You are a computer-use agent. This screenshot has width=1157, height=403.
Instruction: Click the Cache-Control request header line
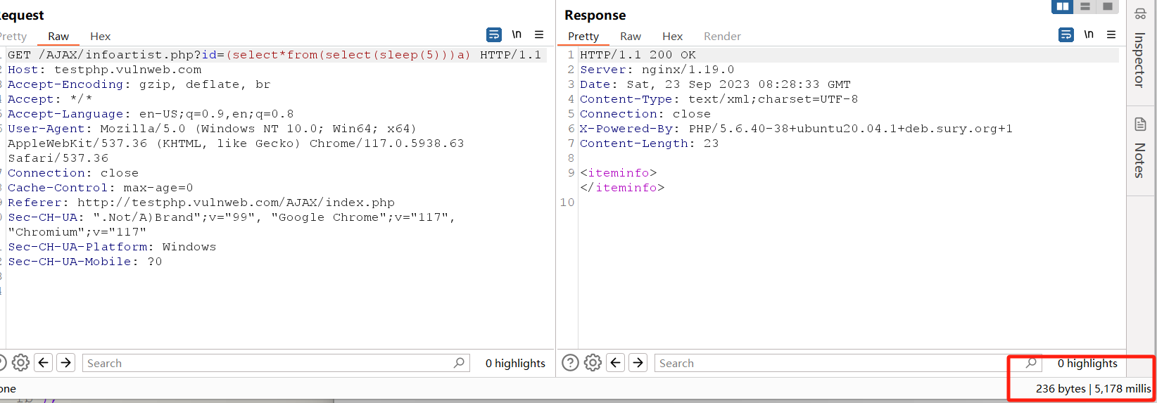pos(101,188)
